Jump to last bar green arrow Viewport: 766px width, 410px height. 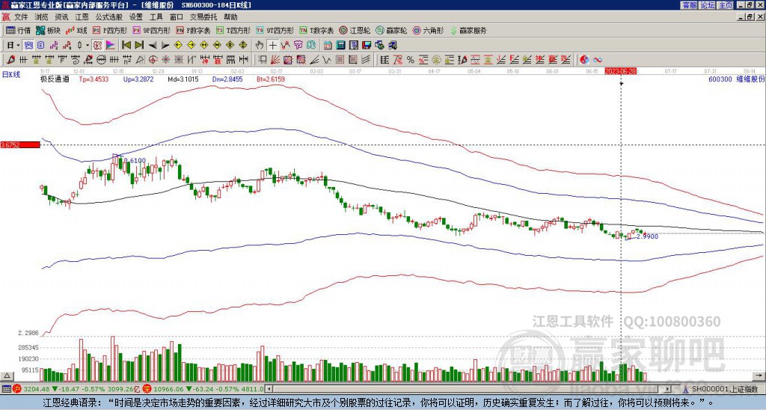click(139, 46)
